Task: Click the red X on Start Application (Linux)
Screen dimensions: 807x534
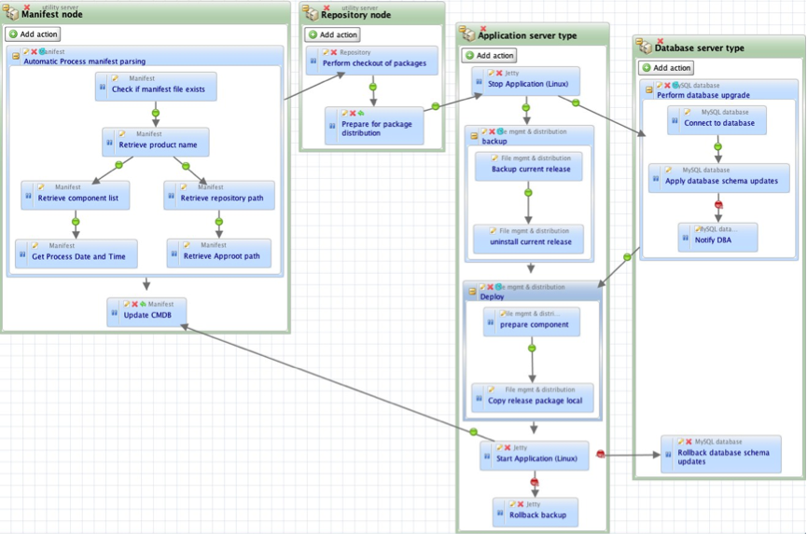Action: pyautogui.click(x=508, y=447)
